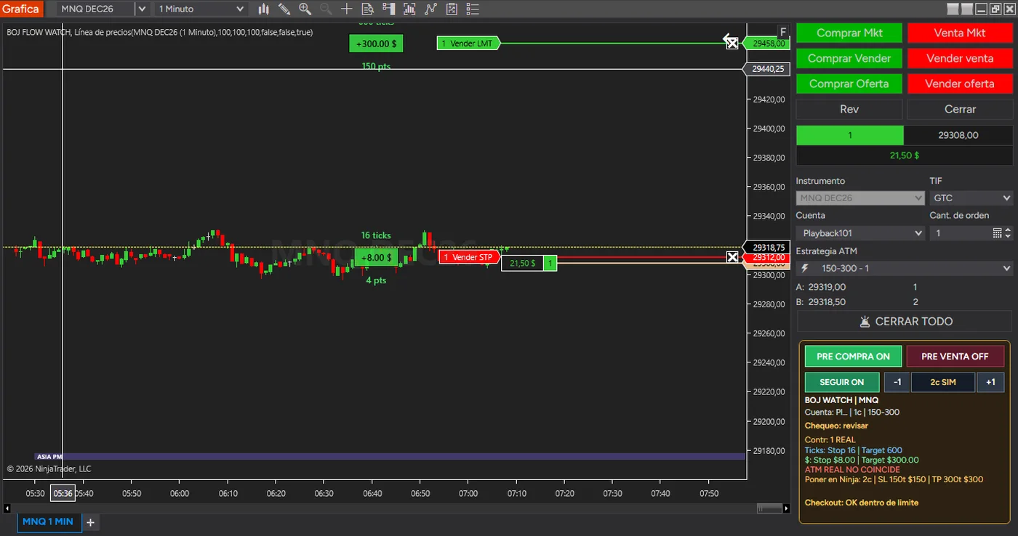1018x536 pixels.
Task: Toggle SEGUIR ON button
Action: pos(842,382)
